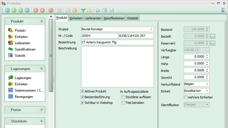This screenshot has width=228, height=128.
Task: Click the Nr. field containing 10004
Action: click(100, 36)
